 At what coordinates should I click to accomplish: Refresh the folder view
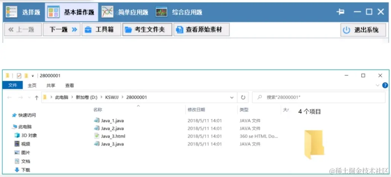[243, 98]
